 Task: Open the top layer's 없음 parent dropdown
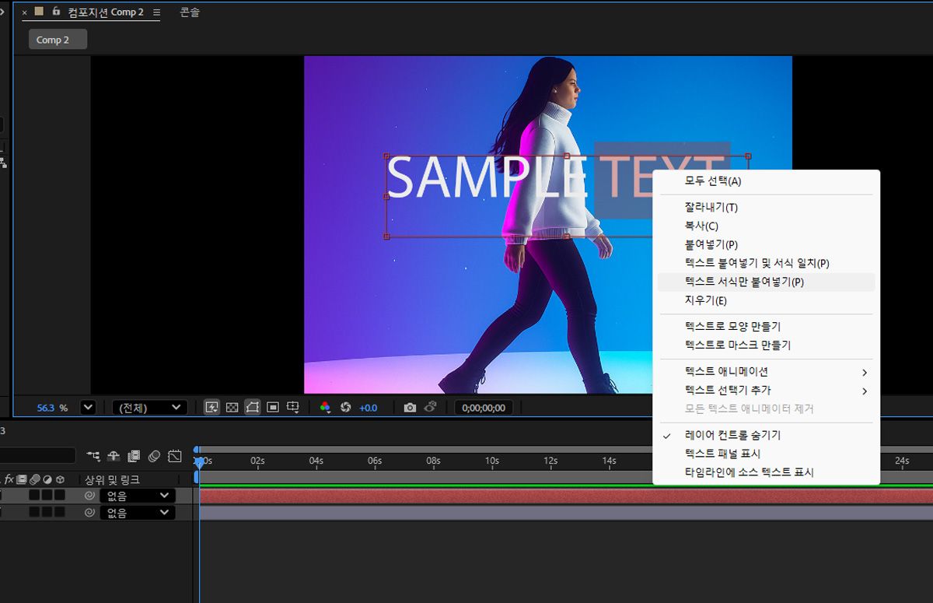(138, 496)
